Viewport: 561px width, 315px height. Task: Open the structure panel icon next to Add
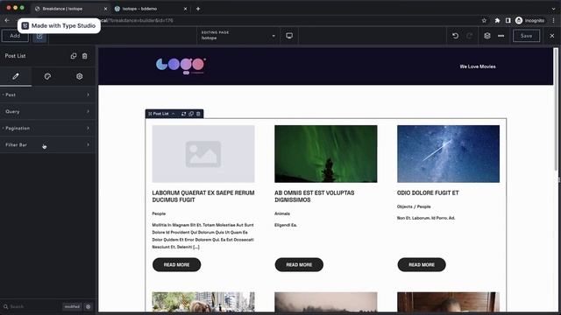coord(39,36)
